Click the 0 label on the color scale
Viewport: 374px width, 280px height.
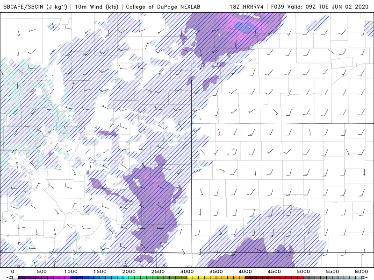(13, 272)
